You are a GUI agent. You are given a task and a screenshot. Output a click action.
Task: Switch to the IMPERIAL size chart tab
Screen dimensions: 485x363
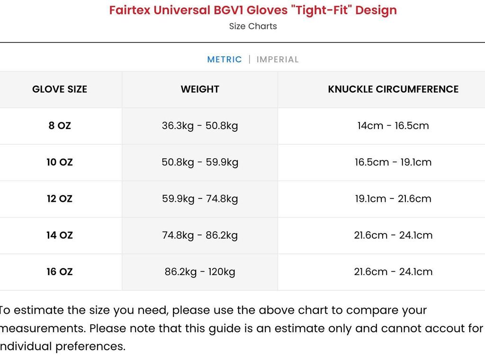pos(278,60)
